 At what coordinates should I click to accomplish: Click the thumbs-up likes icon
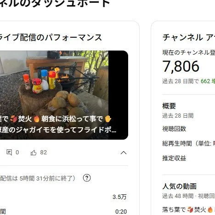tap(34, 153)
